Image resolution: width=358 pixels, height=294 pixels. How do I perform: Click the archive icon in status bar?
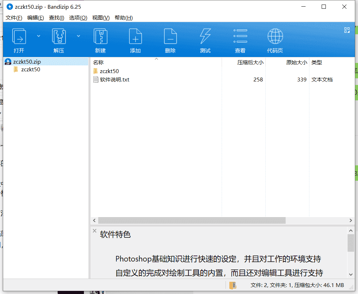point(232,285)
